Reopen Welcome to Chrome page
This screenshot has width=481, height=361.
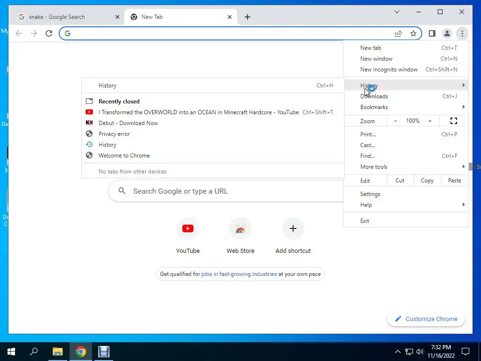(x=213, y=155)
